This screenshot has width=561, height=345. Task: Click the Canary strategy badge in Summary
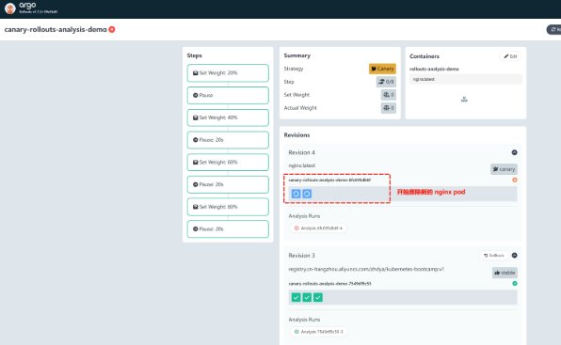[382, 69]
